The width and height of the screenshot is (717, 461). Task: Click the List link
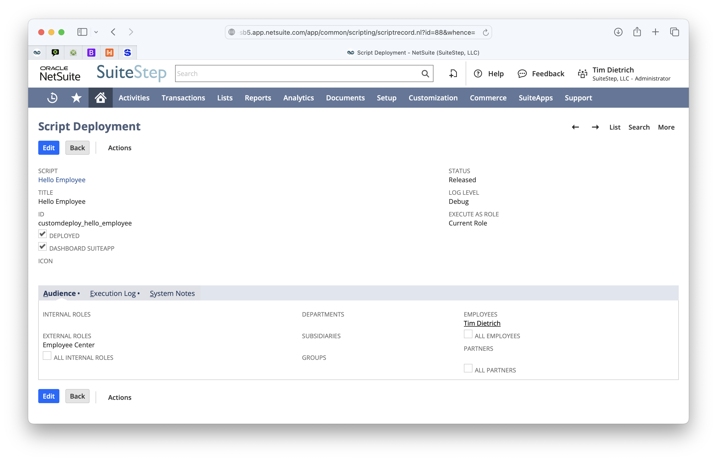615,127
